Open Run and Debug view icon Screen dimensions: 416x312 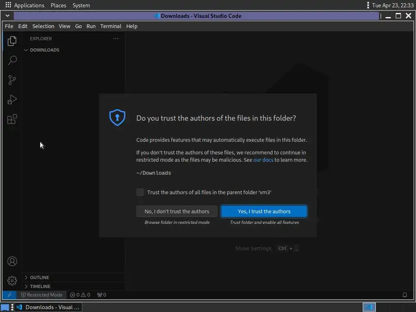tap(12, 100)
